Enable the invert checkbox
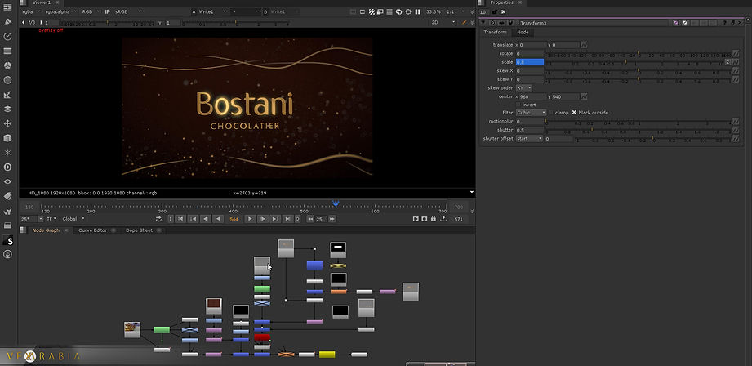 tap(518, 105)
